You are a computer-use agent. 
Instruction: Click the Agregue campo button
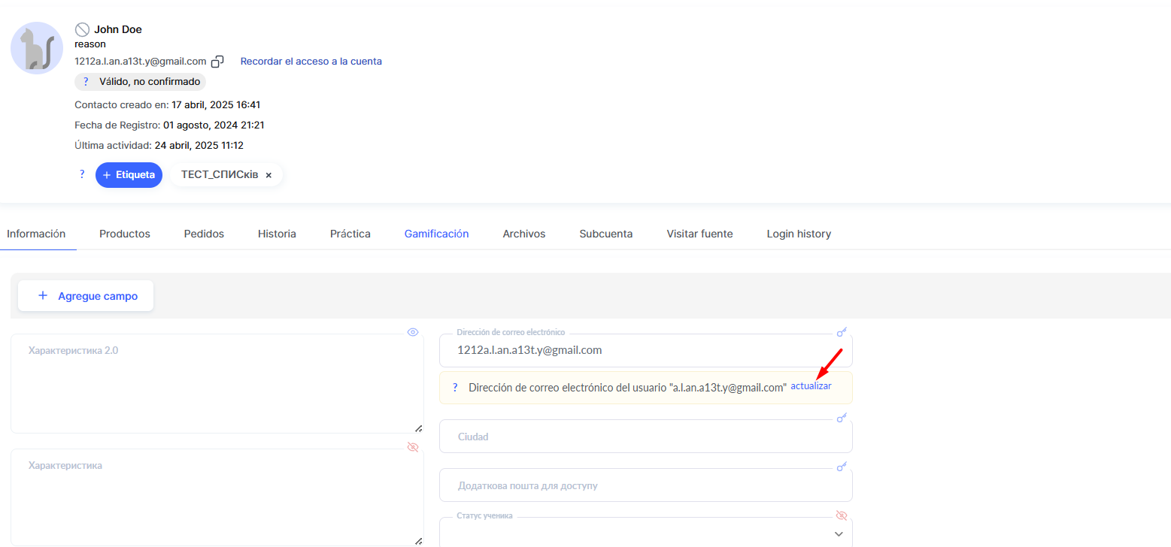86,296
